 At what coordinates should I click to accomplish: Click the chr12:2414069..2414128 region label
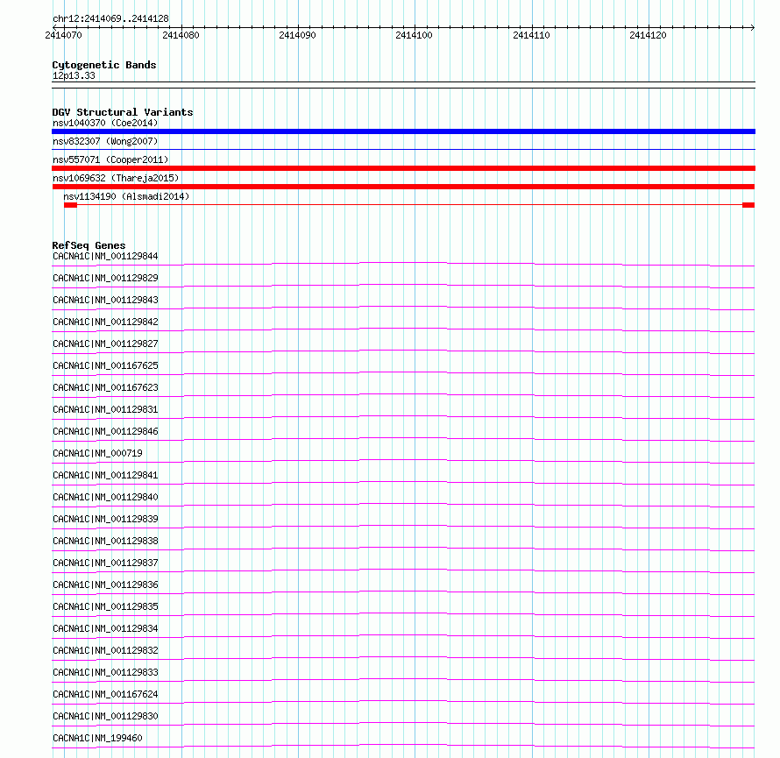pyautogui.click(x=110, y=18)
